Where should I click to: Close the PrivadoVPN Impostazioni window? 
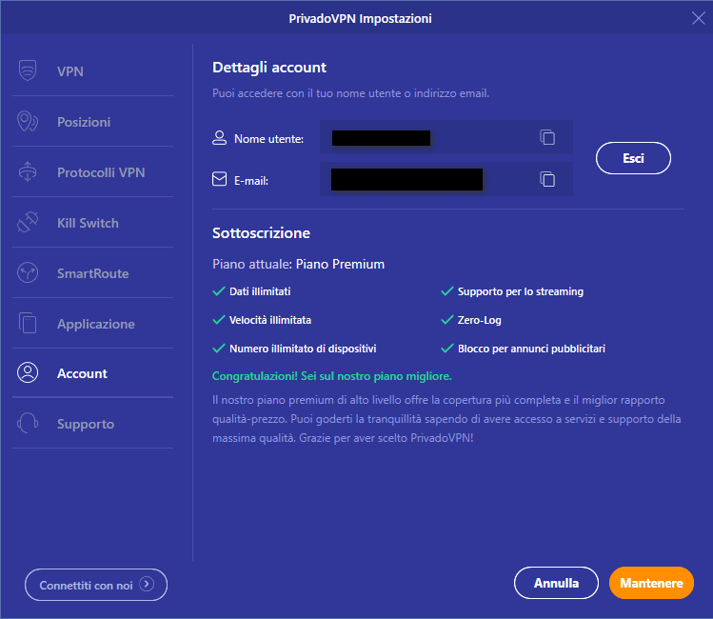[698, 17]
